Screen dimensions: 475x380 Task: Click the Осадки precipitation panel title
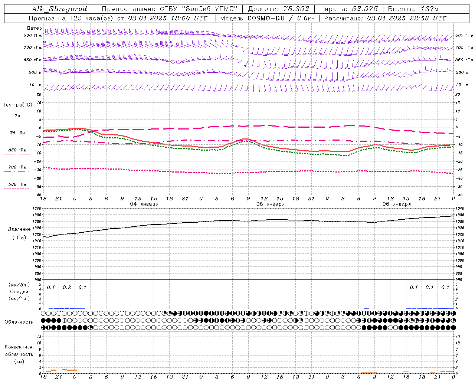19,292
